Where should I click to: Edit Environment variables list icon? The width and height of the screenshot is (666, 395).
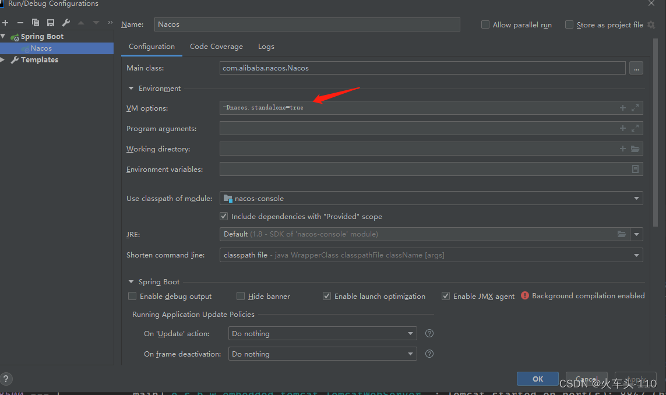tap(635, 169)
